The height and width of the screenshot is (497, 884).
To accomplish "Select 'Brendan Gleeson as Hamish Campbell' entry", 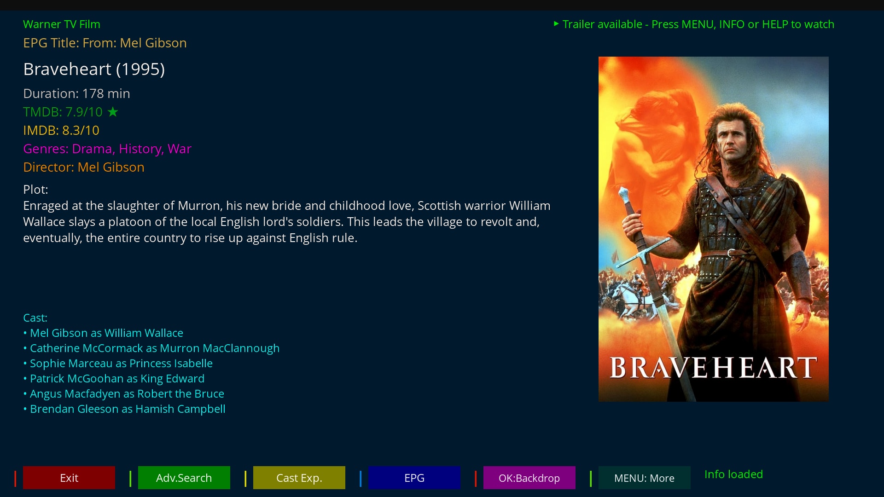I will click(x=124, y=409).
